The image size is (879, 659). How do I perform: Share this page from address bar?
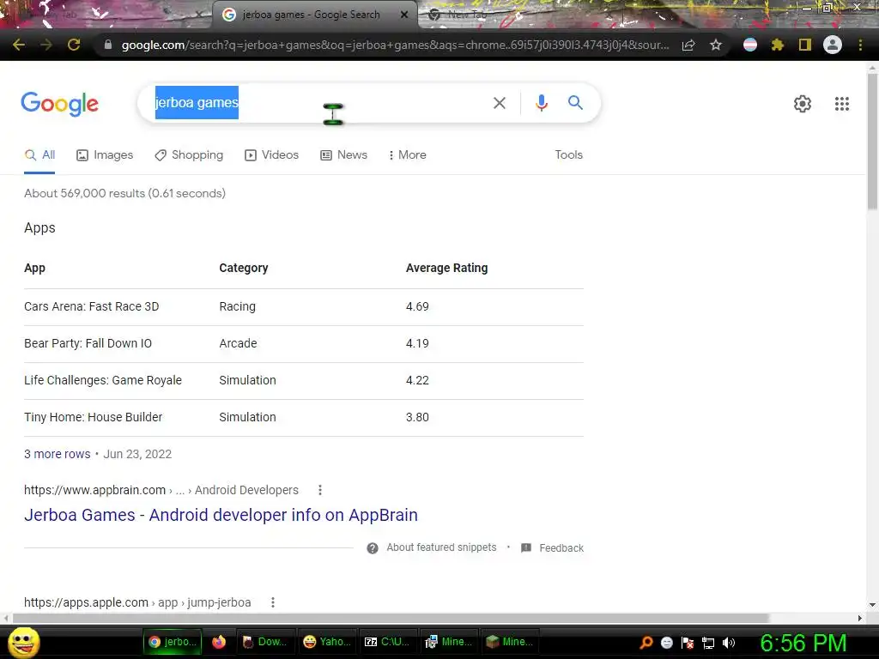tap(688, 45)
